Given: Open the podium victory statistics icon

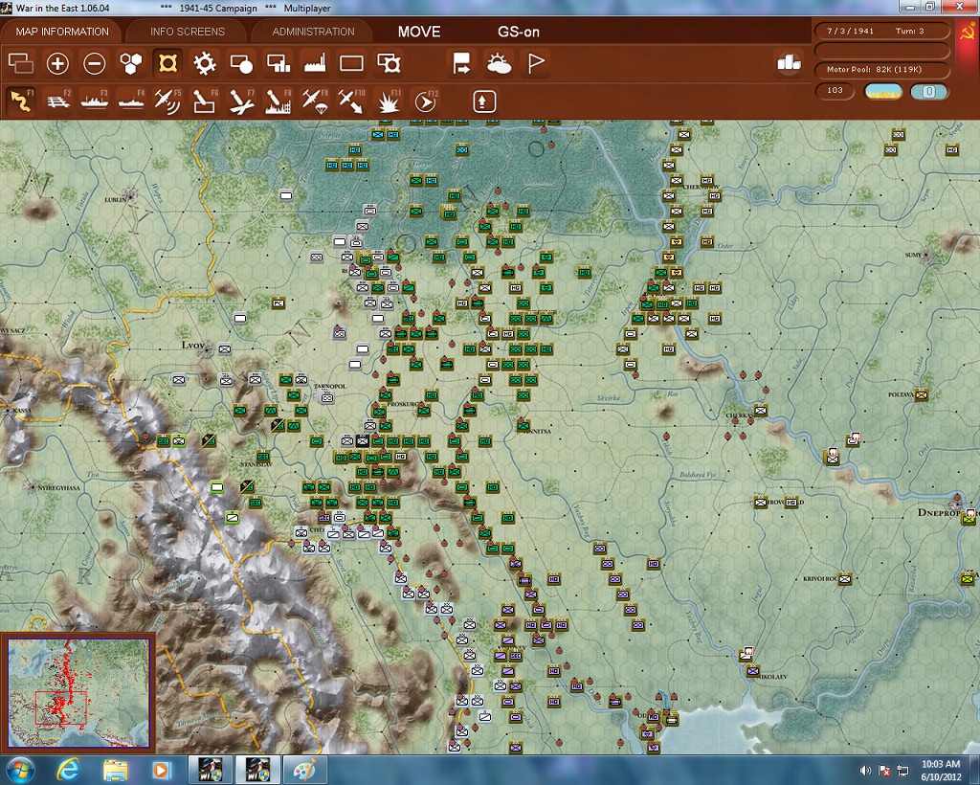Looking at the screenshot, I should click(x=789, y=62).
